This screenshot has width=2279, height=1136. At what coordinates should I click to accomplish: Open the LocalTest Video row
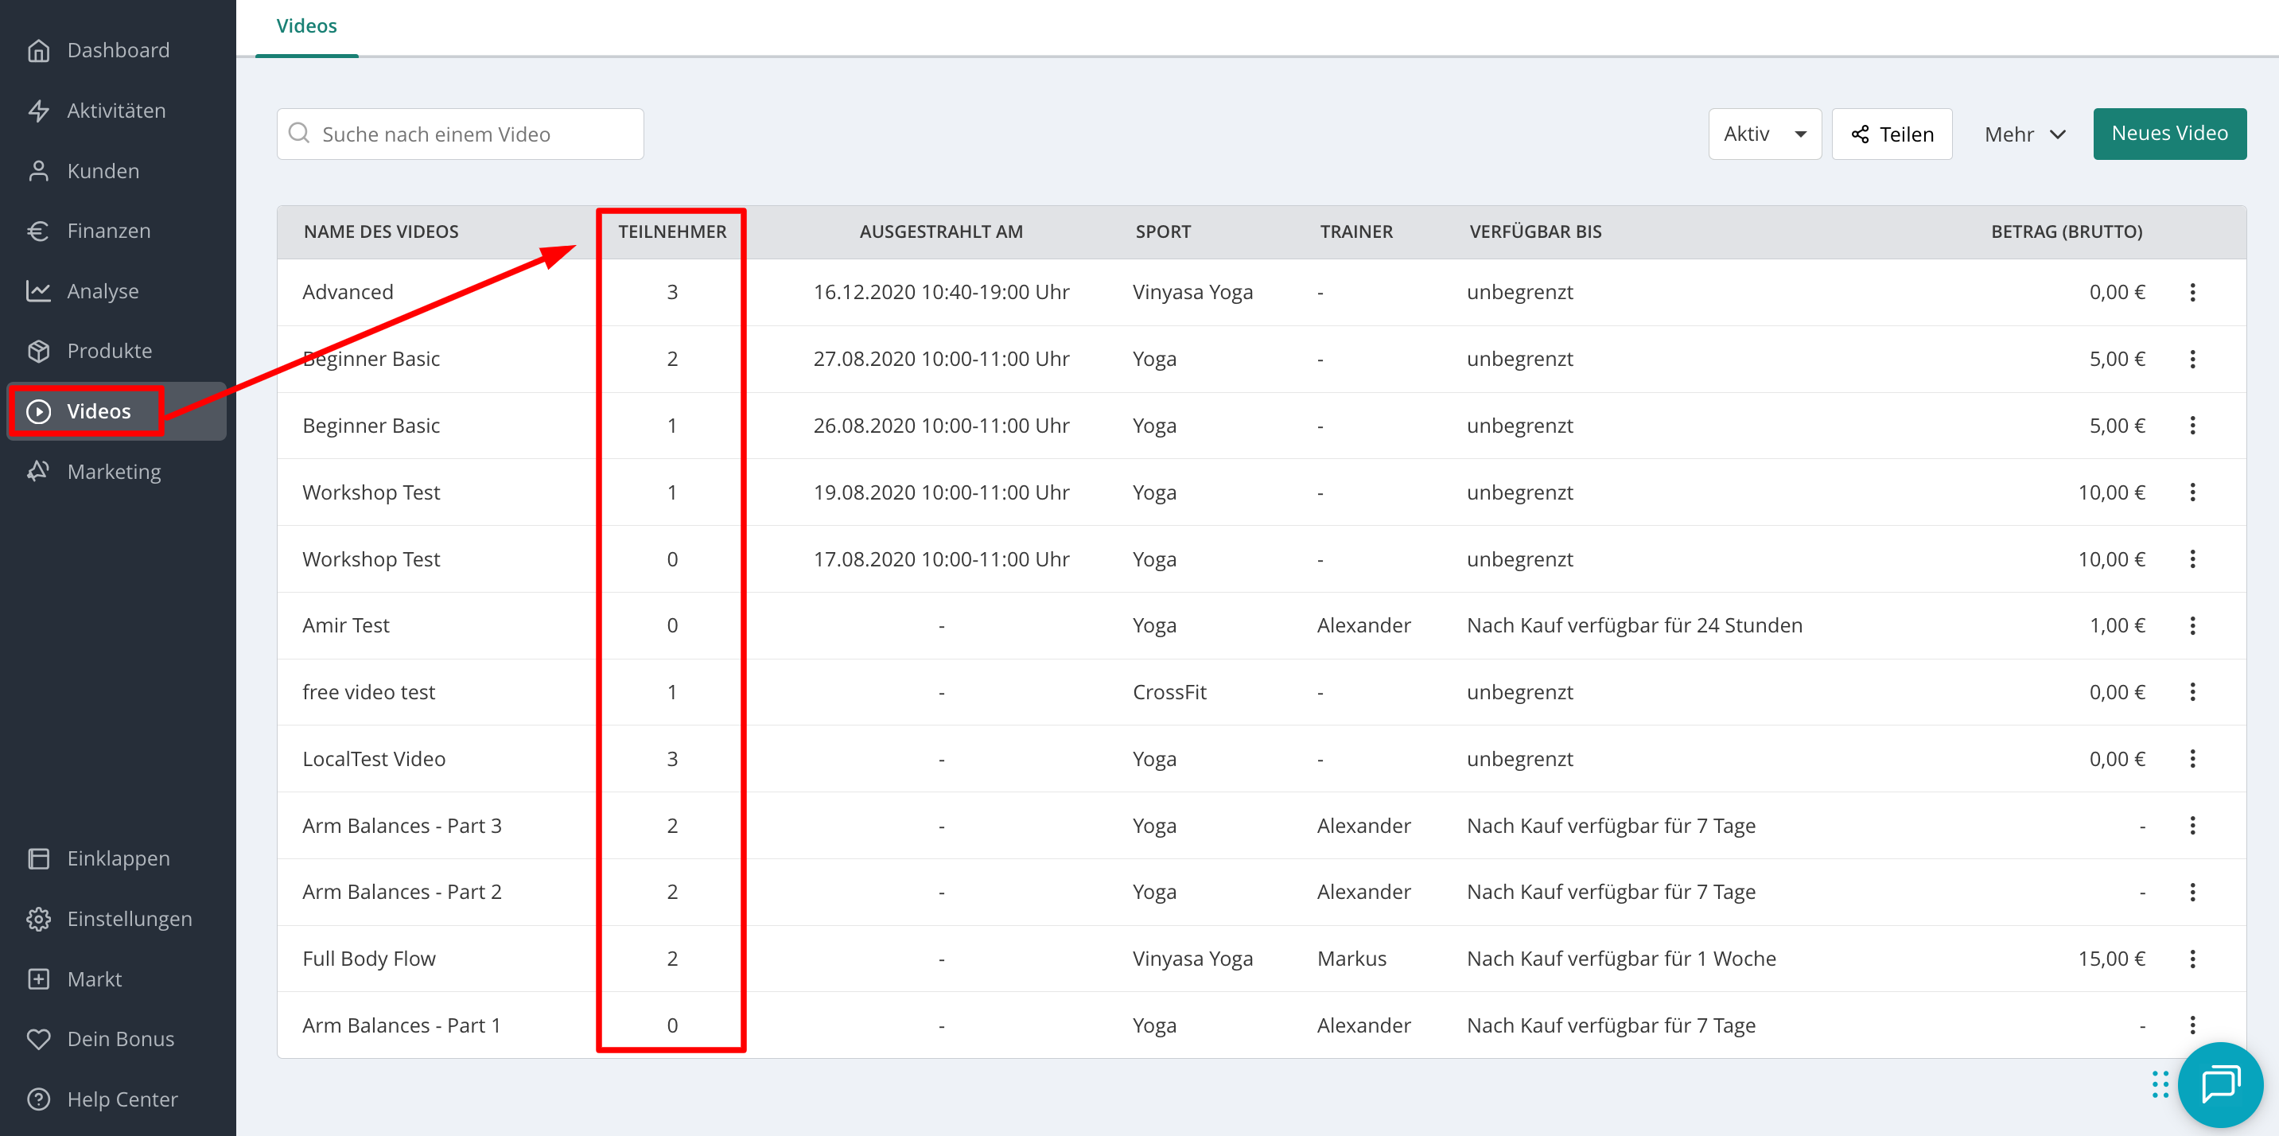[1261, 759]
